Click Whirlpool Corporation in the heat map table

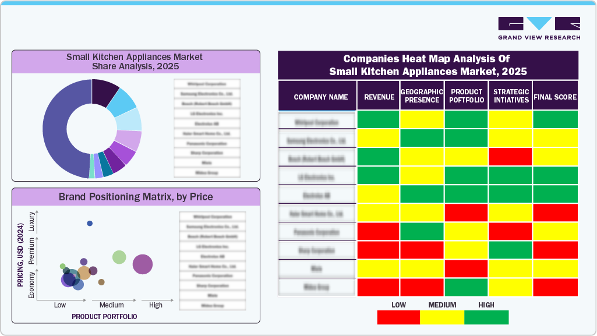pos(317,122)
